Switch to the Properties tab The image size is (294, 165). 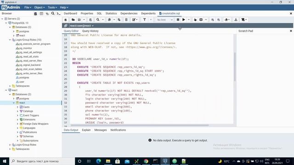87,13
